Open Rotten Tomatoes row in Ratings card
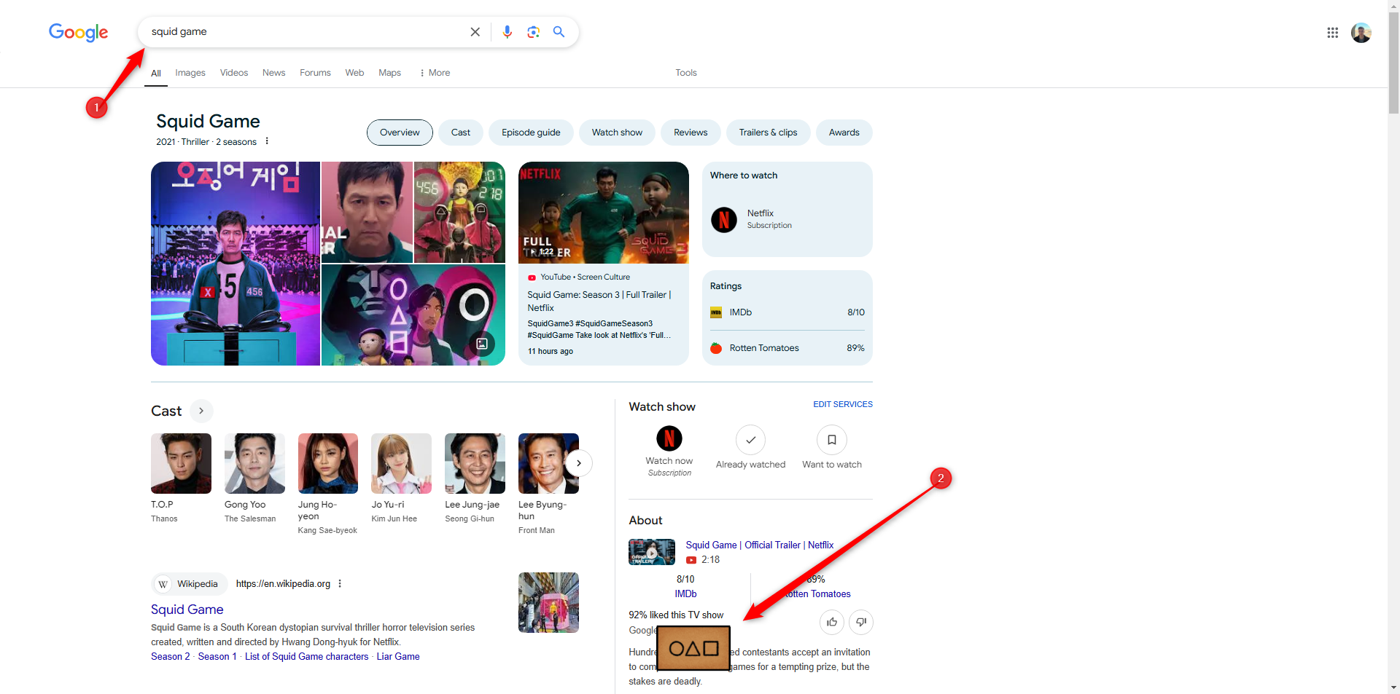The image size is (1400, 694). pos(787,348)
